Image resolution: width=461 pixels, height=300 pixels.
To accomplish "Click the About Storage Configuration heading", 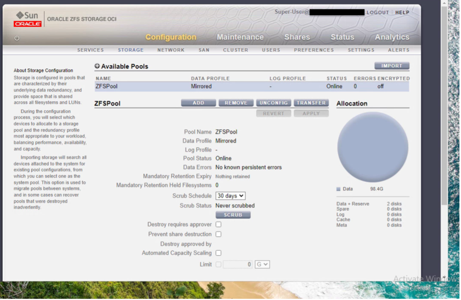I will [43, 71].
